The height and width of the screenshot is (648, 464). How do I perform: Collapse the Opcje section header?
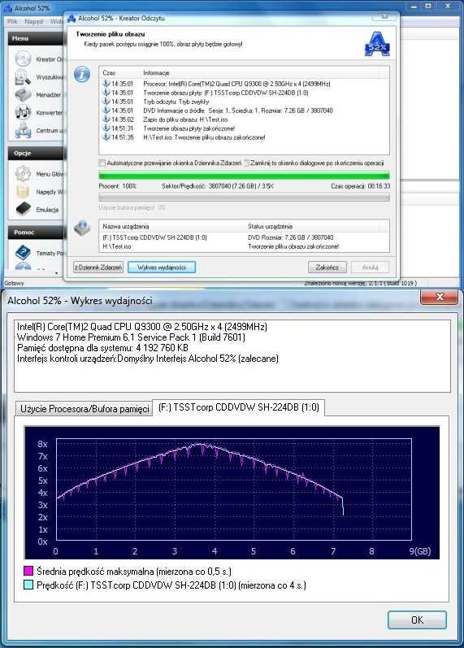(x=37, y=153)
